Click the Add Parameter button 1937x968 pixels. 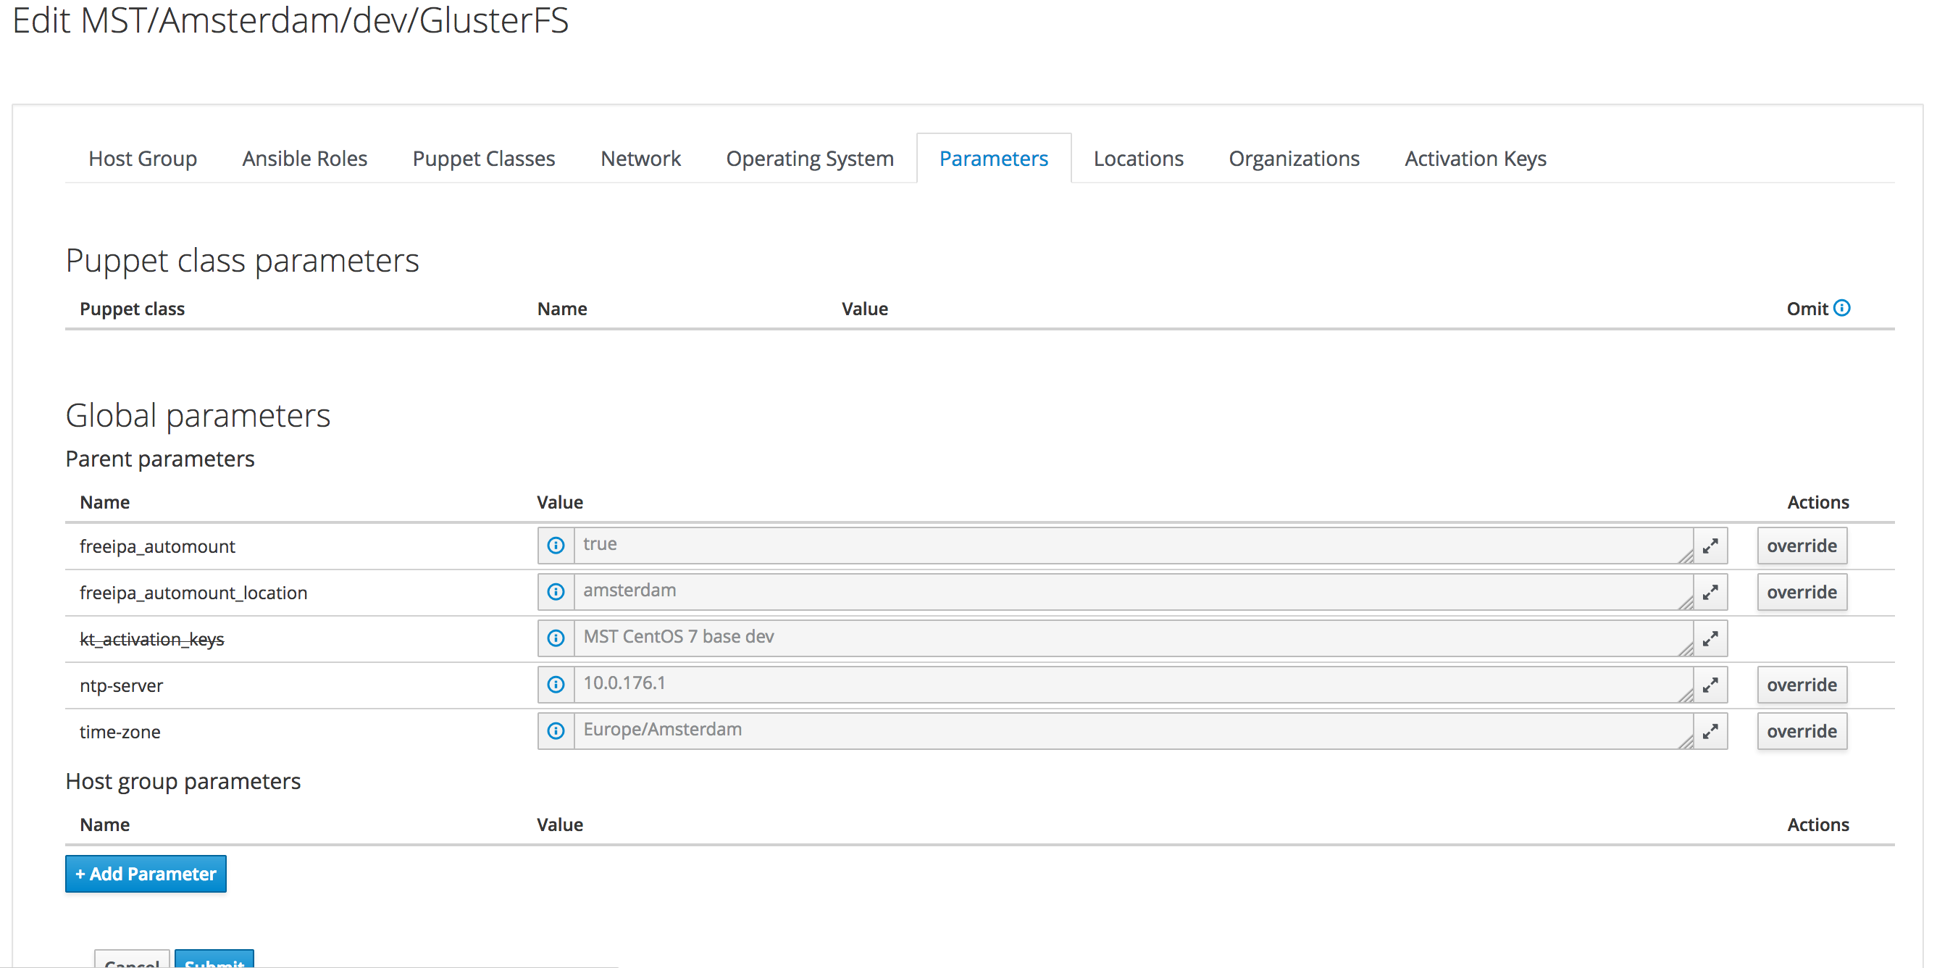(146, 873)
